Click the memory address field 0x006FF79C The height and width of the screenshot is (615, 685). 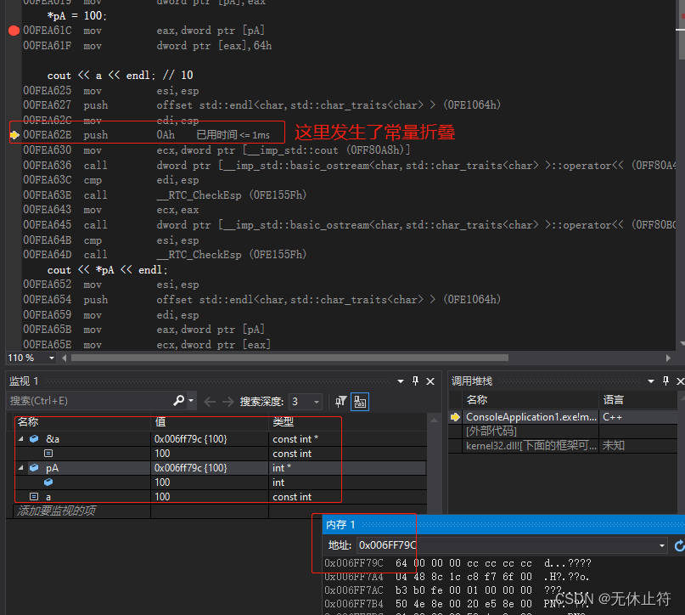[507, 545]
